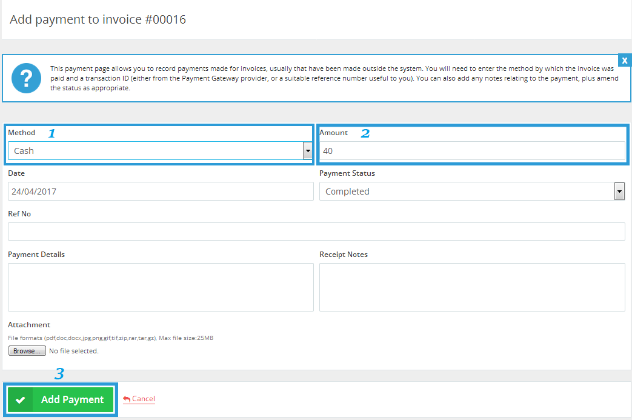Viewport: 632px width, 420px height.
Task: Click the Date label
Action: click(x=16, y=173)
